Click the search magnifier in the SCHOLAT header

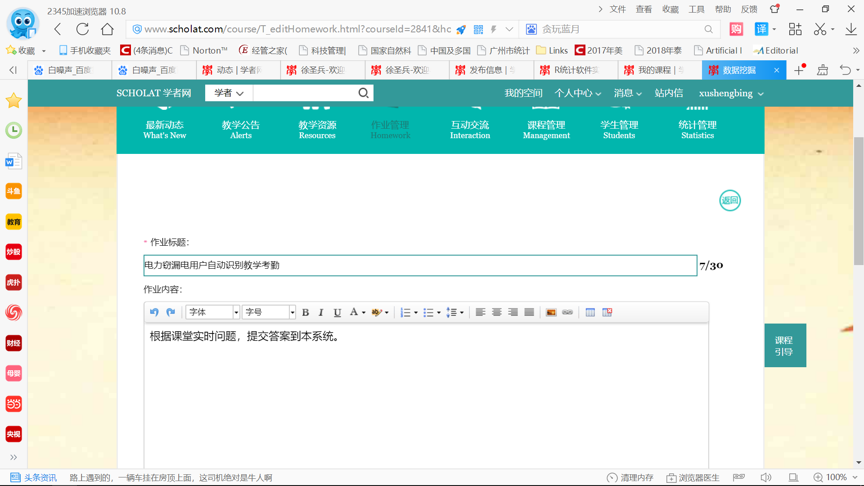pos(363,93)
